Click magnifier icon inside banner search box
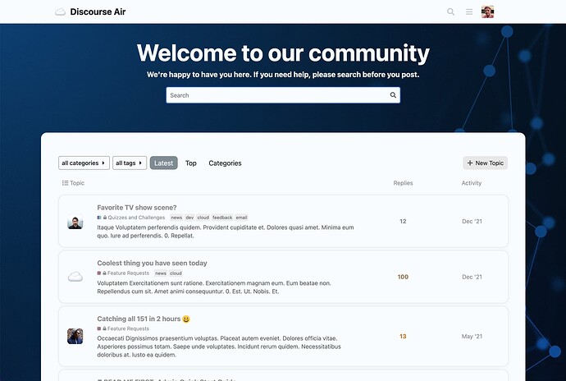 click(x=393, y=95)
